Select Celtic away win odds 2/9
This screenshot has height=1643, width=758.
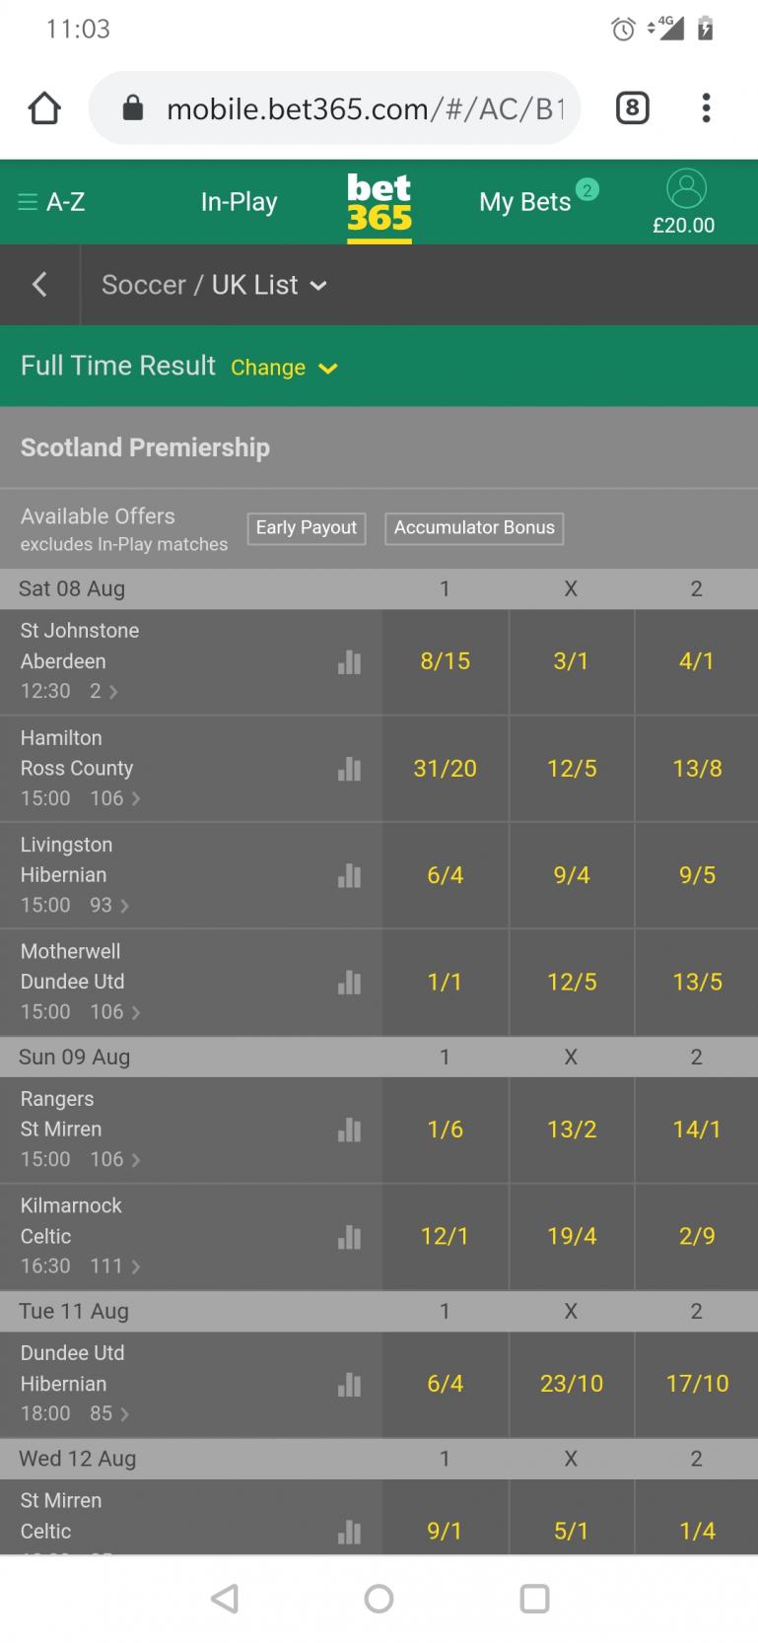(x=697, y=1236)
